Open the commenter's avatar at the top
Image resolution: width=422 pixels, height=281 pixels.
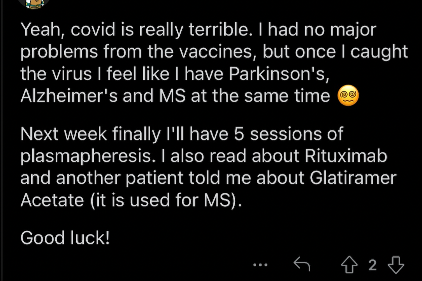click(34, 3)
